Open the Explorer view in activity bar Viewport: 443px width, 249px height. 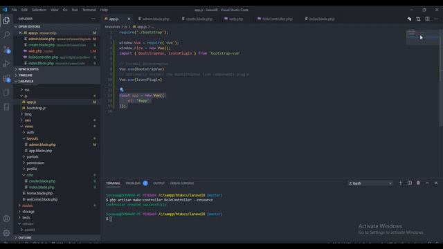6,20
